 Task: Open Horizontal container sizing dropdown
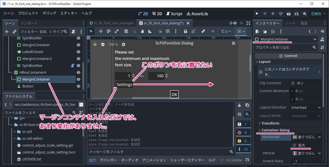point(307,137)
